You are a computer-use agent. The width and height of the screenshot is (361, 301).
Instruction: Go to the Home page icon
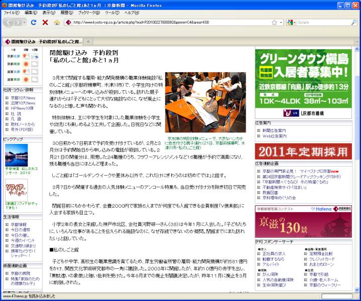point(57,23)
